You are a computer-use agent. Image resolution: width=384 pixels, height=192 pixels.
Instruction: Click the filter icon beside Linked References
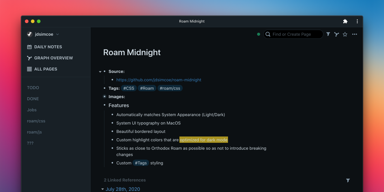pos(348,180)
